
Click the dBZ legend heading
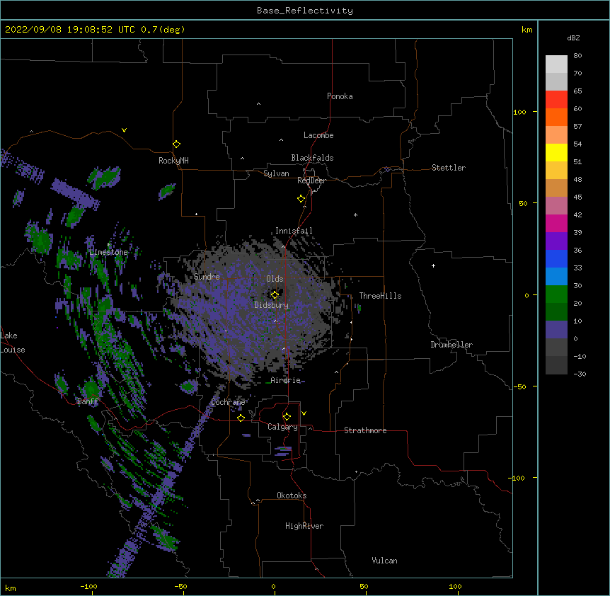573,38
